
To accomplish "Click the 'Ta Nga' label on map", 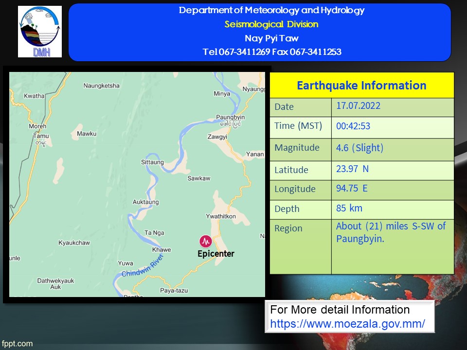I will tap(154, 233).
